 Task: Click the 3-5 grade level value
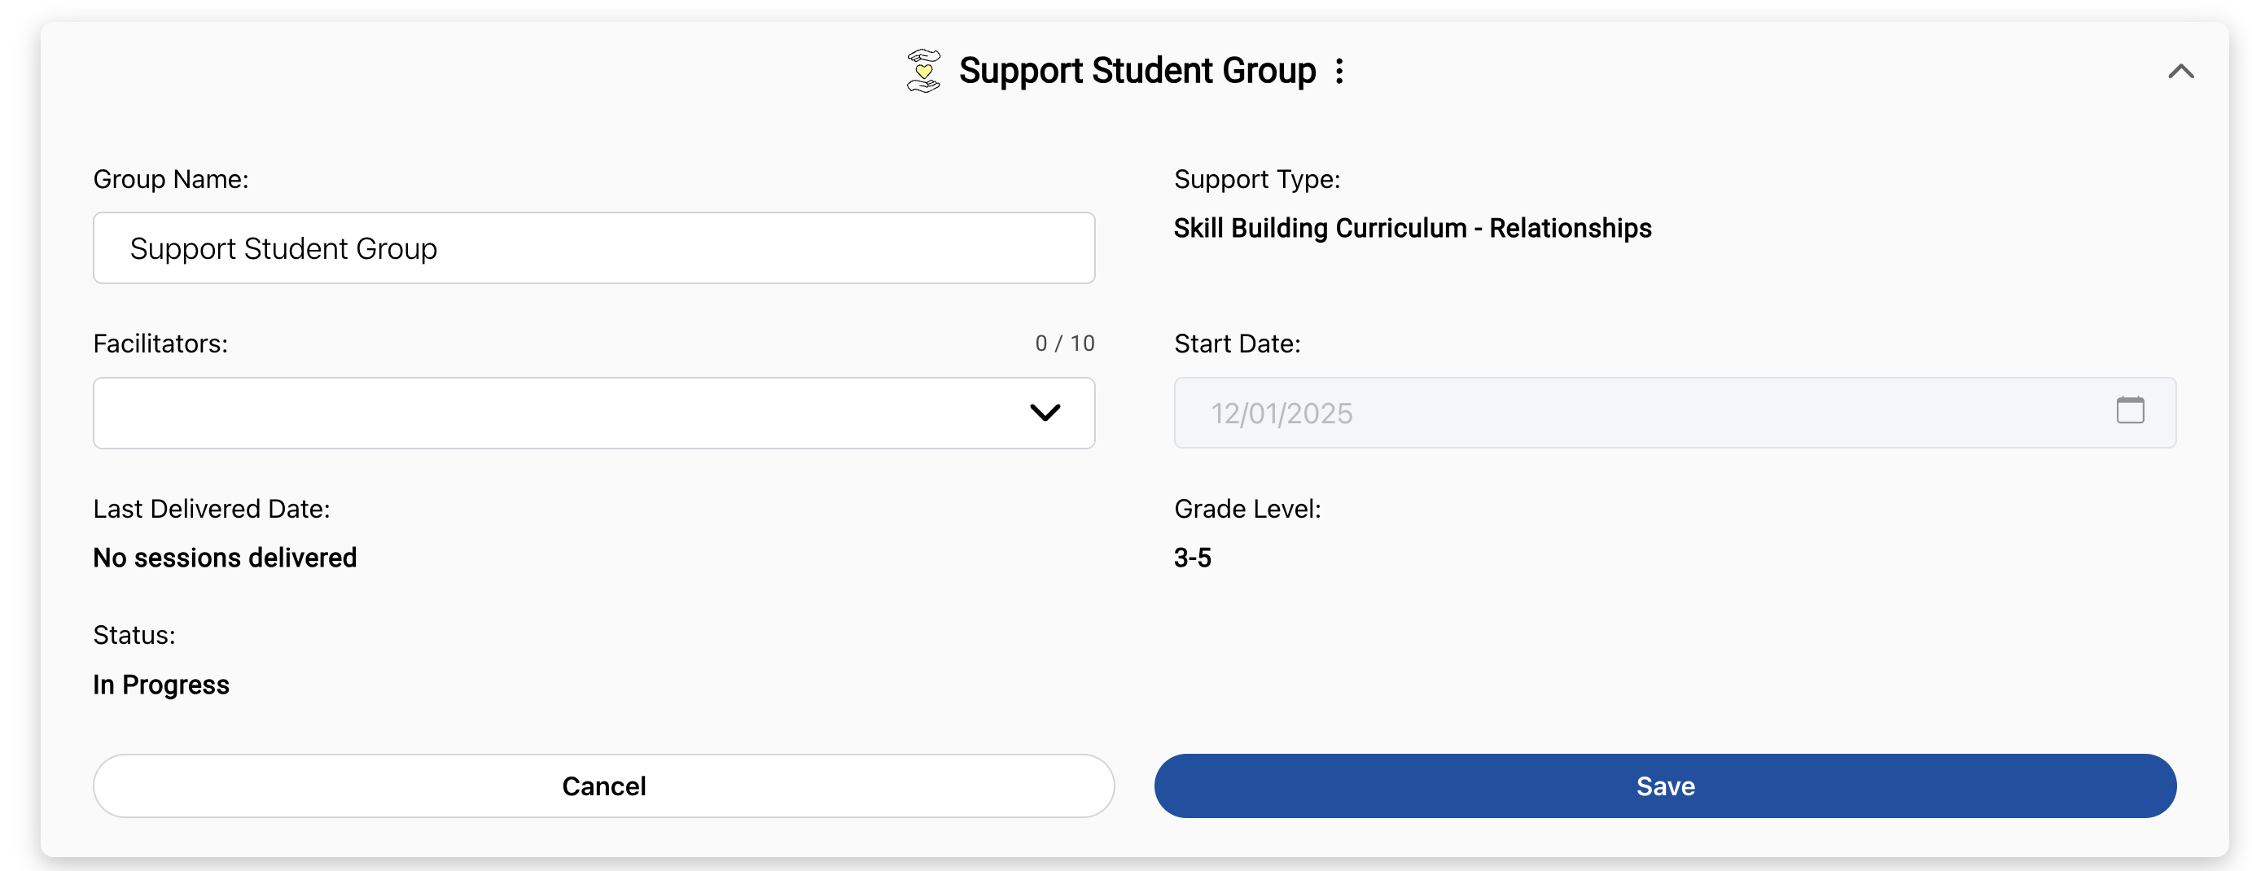(1193, 558)
